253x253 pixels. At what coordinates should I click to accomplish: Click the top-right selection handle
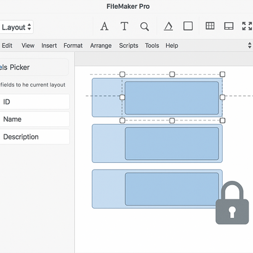[222, 74]
